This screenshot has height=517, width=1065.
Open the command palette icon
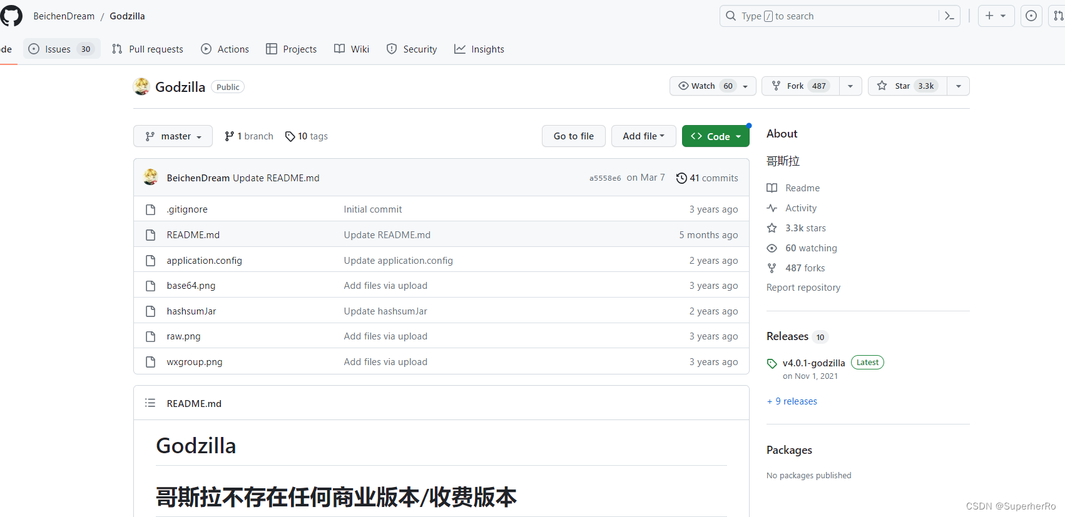949,16
